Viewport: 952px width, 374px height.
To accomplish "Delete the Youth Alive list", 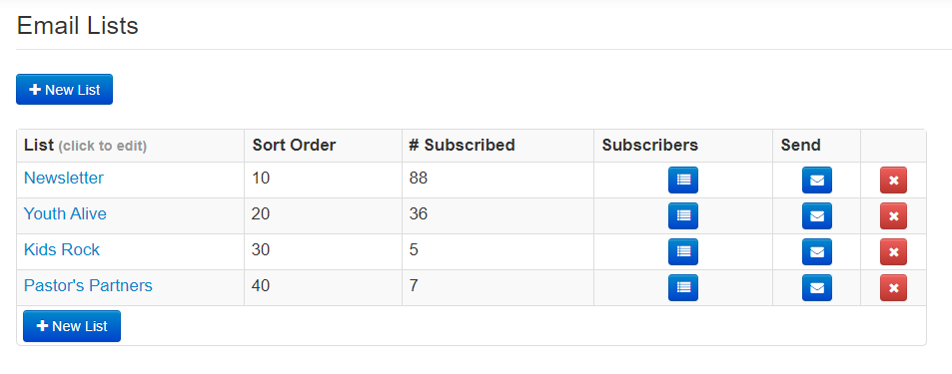I will (893, 215).
